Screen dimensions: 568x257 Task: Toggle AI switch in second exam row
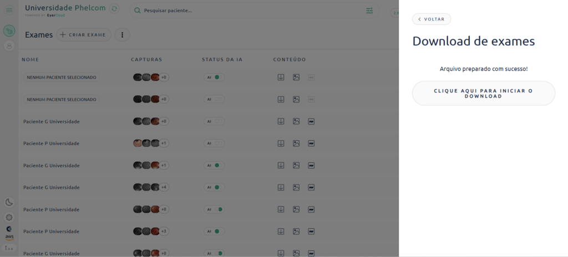[x=214, y=99]
